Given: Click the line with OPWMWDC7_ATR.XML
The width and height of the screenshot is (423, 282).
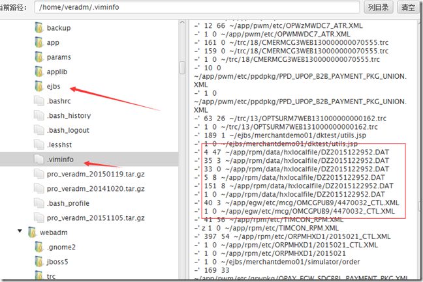Looking at the screenshot, I should pos(272,34).
